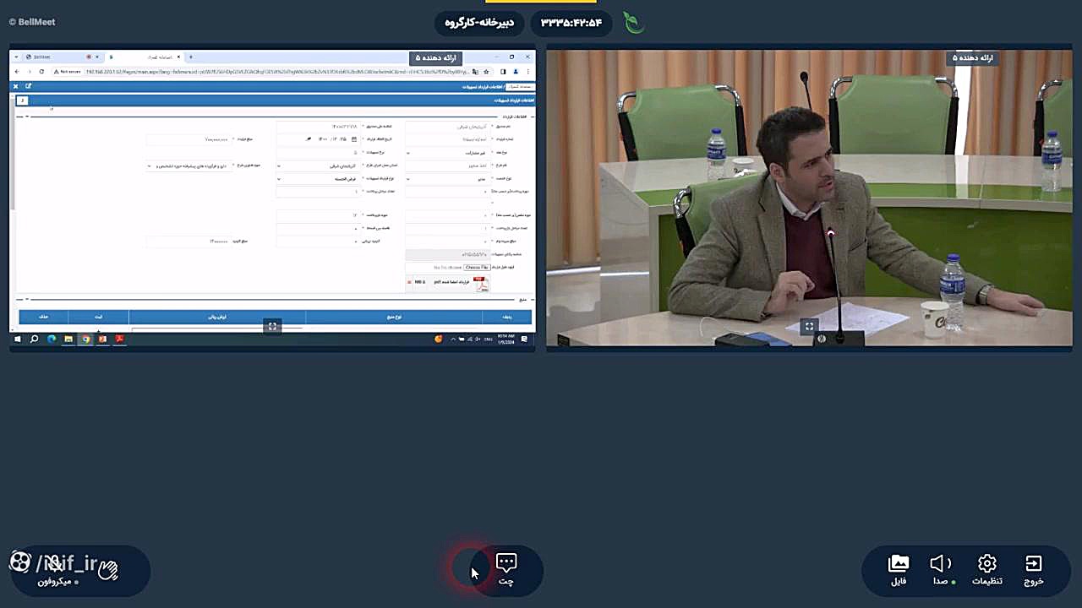The height and width of the screenshot is (608, 1082).
Task: Open Edge from shared screen taskbar
Action: (52, 339)
